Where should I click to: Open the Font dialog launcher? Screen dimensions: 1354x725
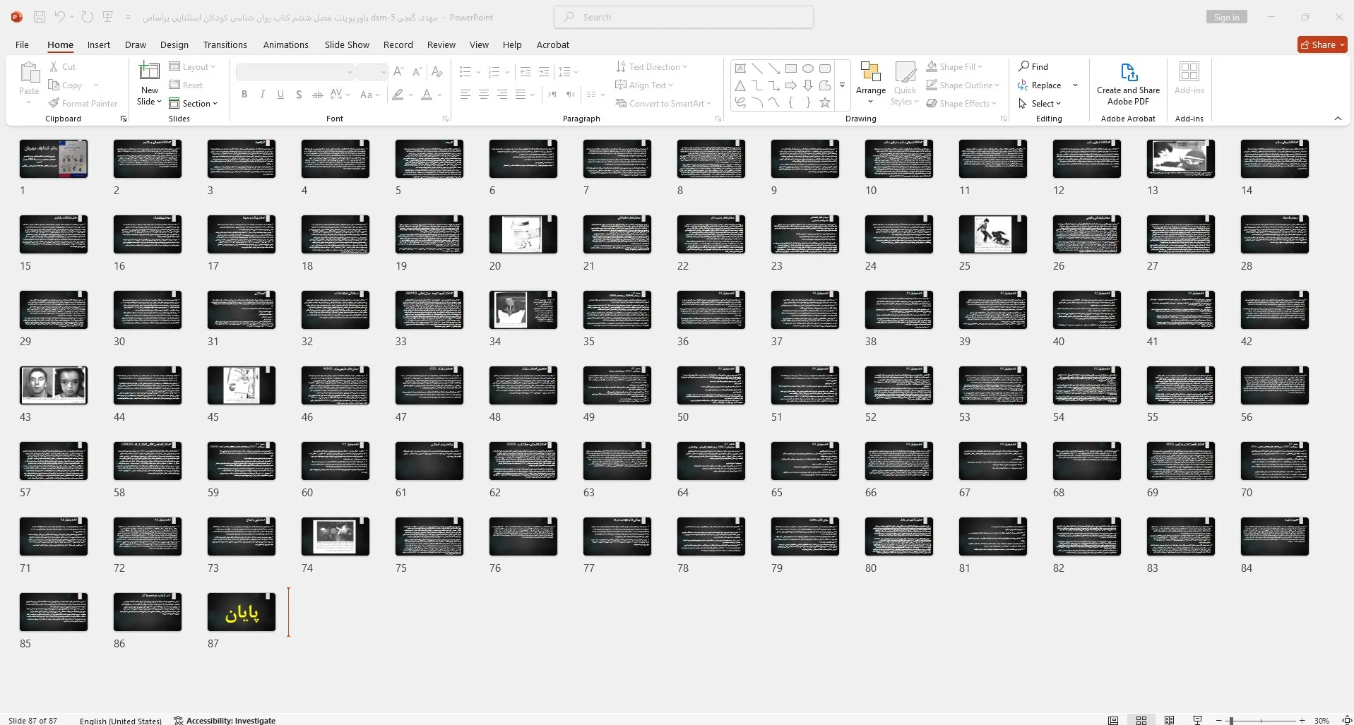click(446, 119)
